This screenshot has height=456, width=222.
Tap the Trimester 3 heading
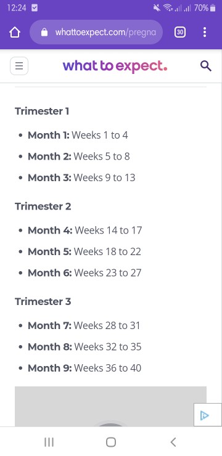(43, 301)
